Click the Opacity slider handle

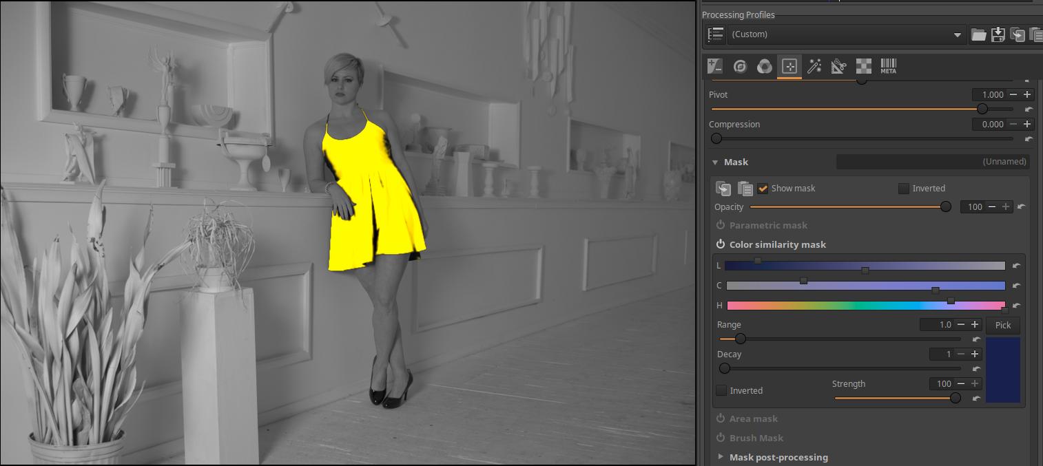(946, 206)
